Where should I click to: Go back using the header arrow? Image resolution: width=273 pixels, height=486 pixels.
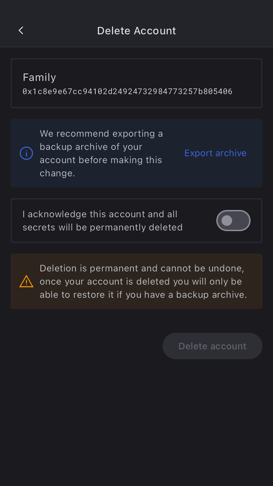click(21, 31)
